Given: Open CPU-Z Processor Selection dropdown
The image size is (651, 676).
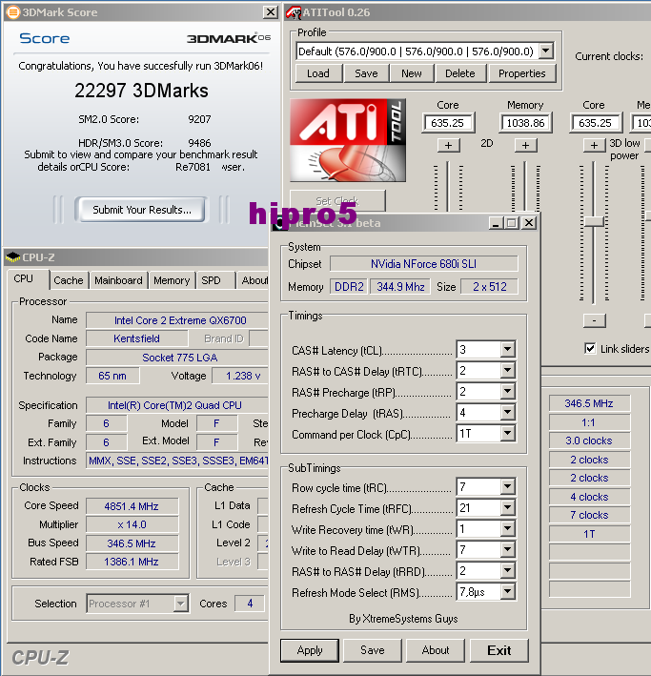Looking at the screenshot, I should coord(181,604).
